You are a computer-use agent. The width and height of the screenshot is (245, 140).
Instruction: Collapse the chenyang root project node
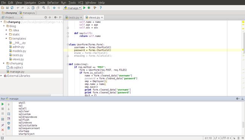(2, 22)
